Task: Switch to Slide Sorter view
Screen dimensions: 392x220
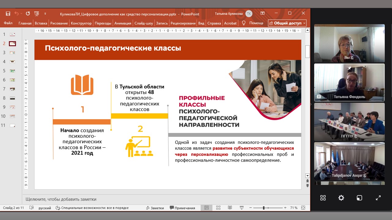Action: [218, 208]
